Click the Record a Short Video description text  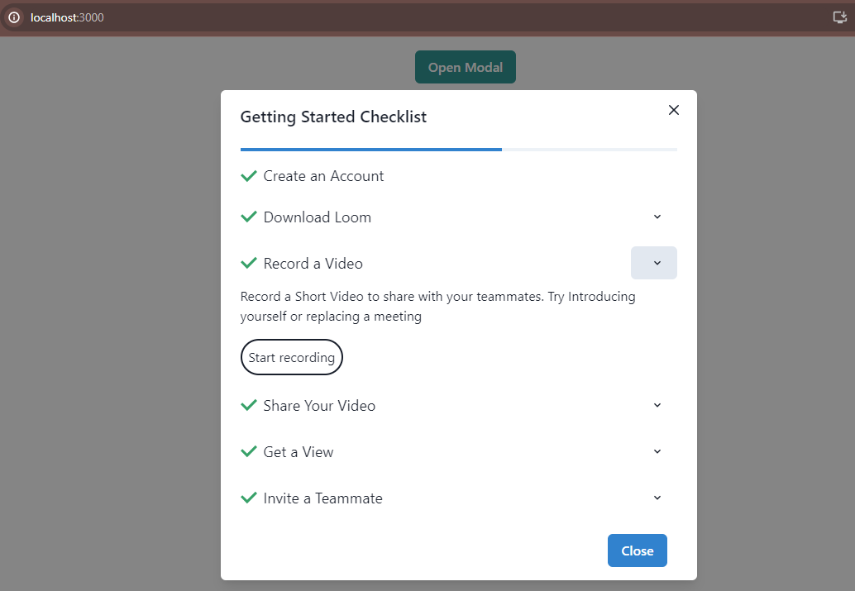click(x=438, y=307)
